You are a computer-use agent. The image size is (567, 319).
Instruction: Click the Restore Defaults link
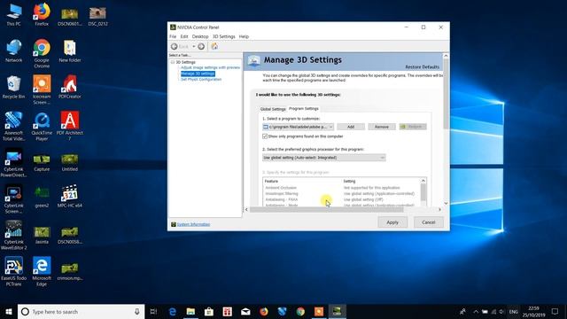tap(422, 67)
